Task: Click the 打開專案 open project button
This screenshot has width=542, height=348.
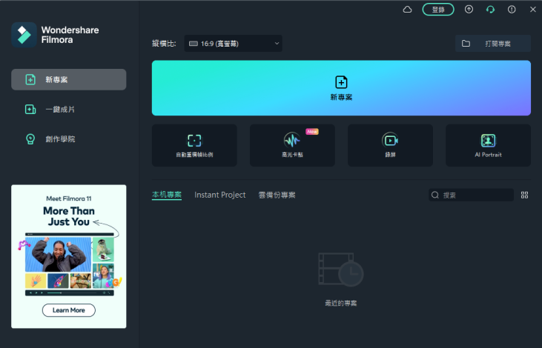Action: point(493,44)
